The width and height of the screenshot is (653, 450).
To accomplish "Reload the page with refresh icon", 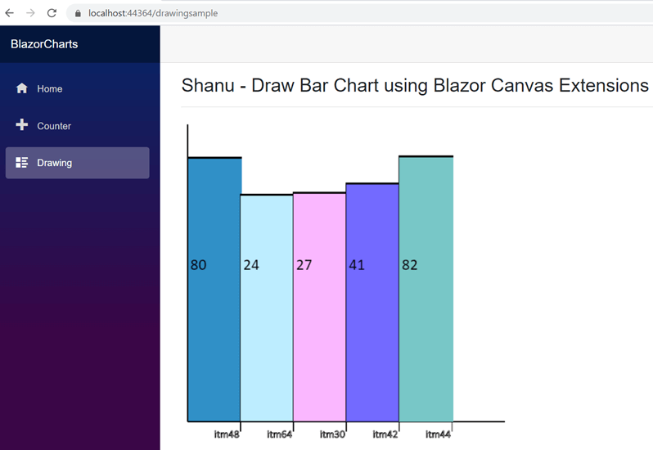I will click(x=52, y=13).
